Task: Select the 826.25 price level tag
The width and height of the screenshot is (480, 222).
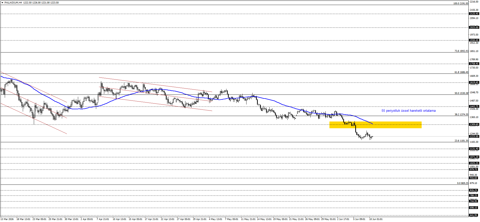Action: [x=474, y=190]
